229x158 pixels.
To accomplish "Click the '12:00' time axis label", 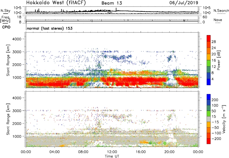I will [x=112, y=152].
